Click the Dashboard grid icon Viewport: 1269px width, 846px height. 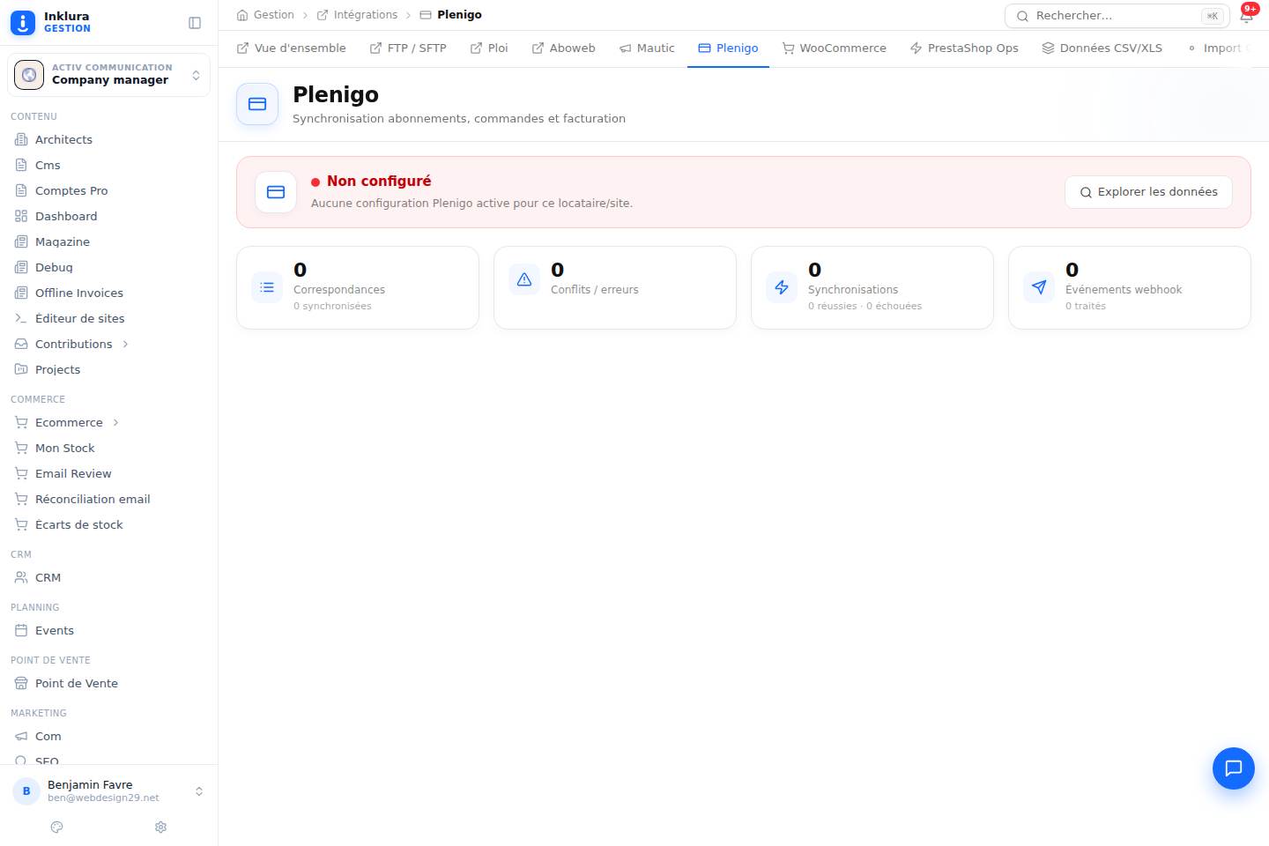(x=21, y=216)
